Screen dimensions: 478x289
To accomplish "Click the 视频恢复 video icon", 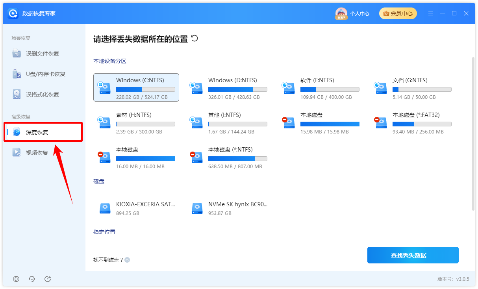I will [x=17, y=153].
